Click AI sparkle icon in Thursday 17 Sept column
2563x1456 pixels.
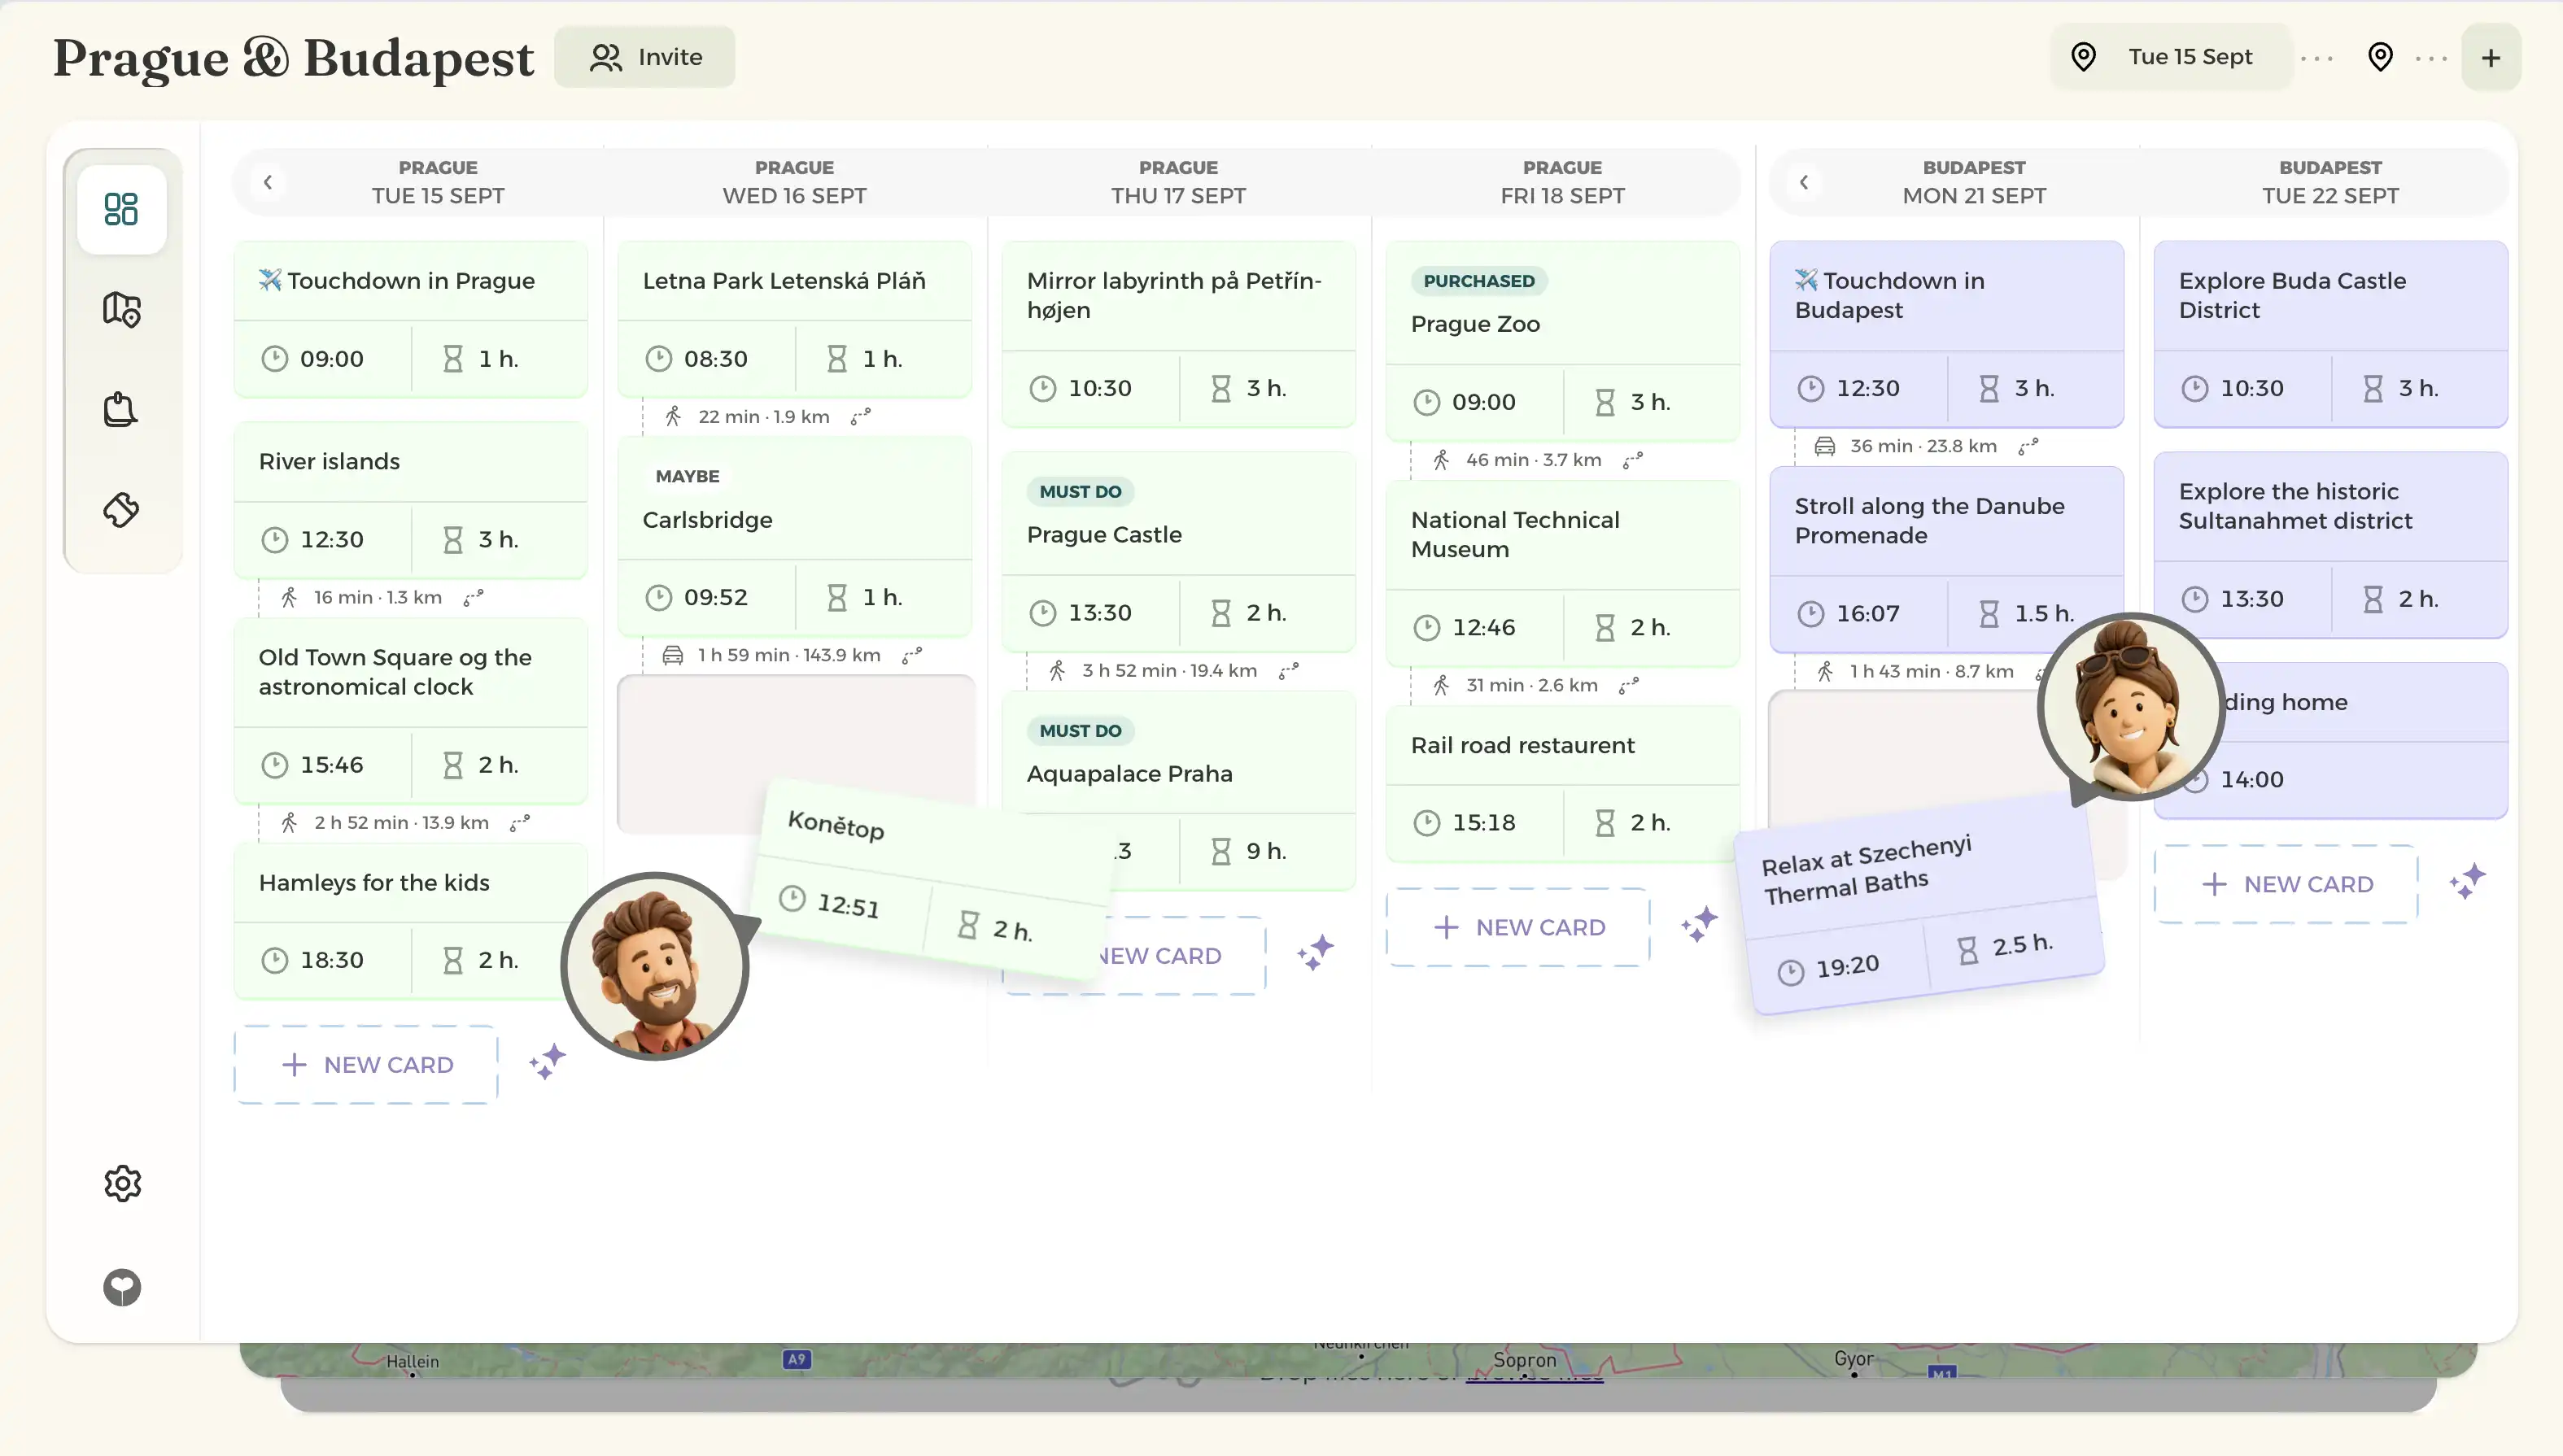1315,953
